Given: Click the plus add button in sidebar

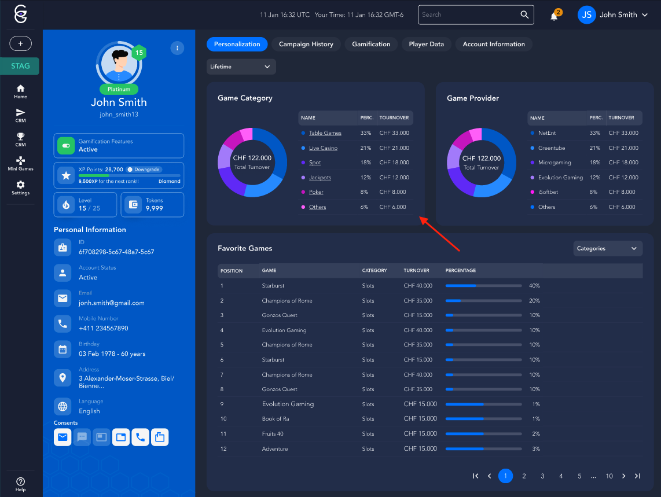Looking at the screenshot, I should (20, 43).
